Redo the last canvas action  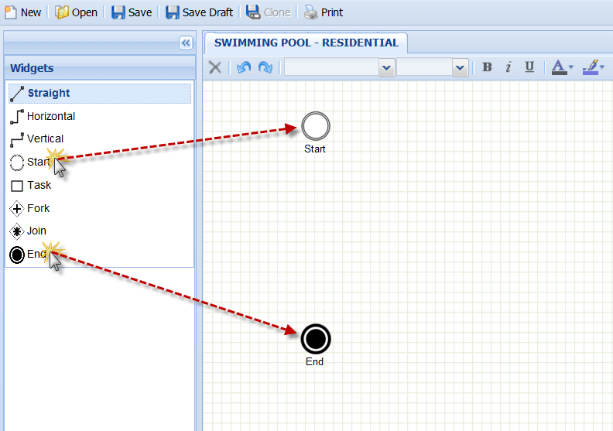click(x=265, y=67)
